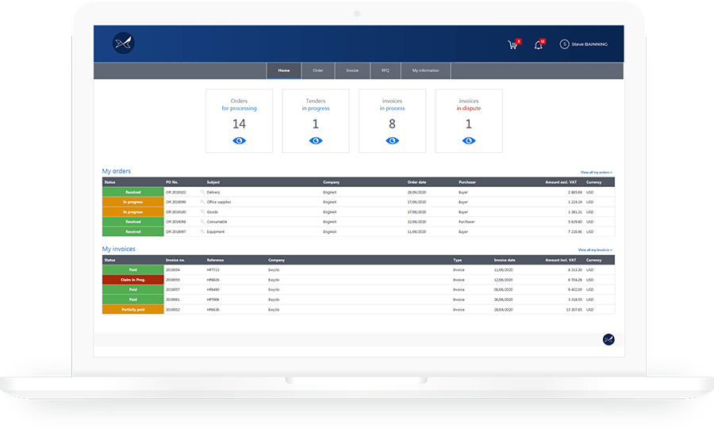Click the Orders for processing card count 14
The image size is (714, 431).
point(239,124)
